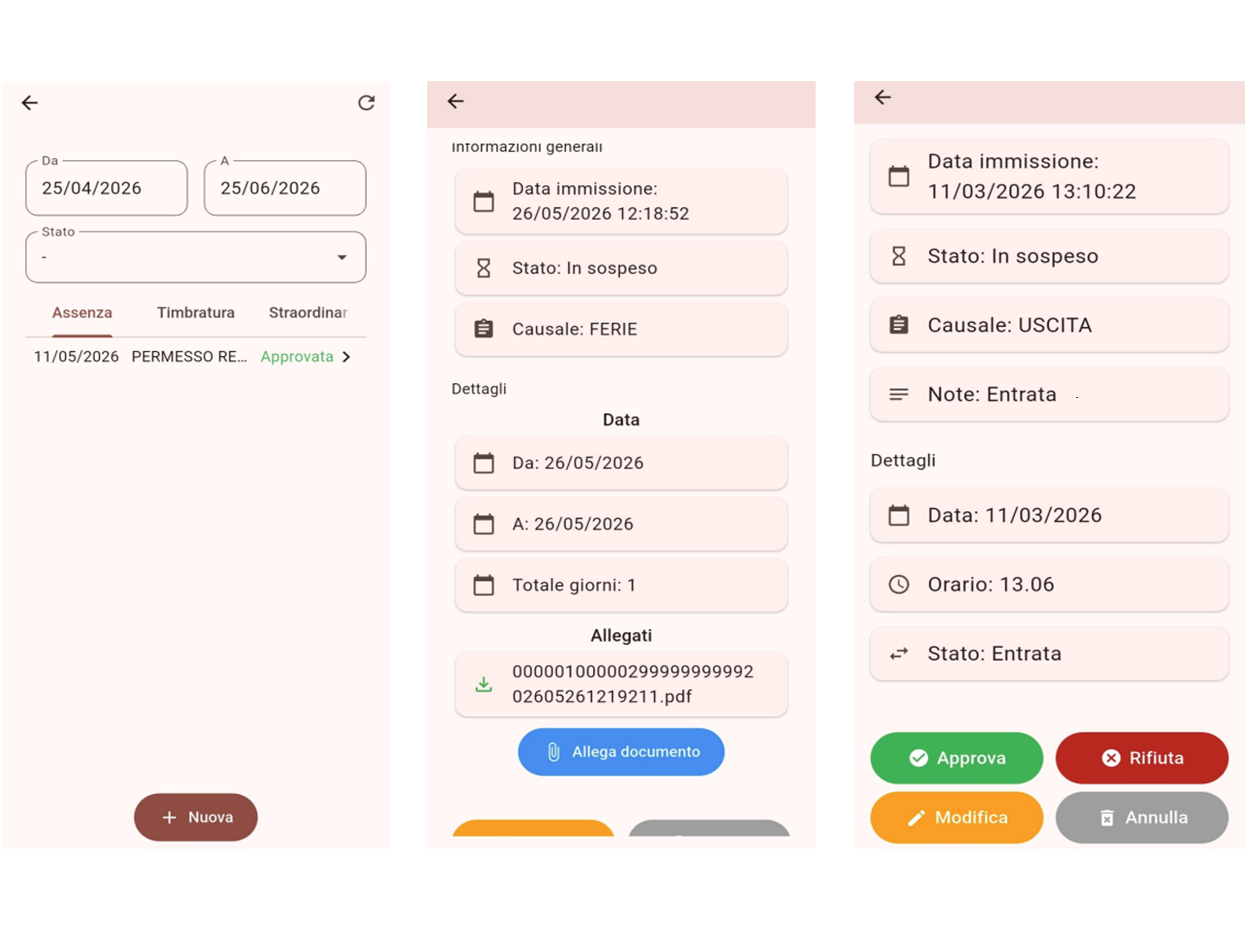Approve the request with Approva button
The height and width of the screenshot is (933, 1245).
coord(956,758)
